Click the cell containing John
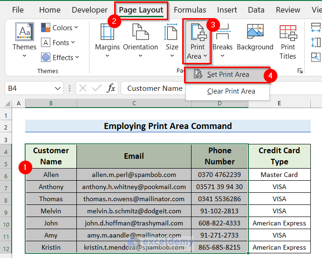Viewport: 322px width, 258px height. 51,223
